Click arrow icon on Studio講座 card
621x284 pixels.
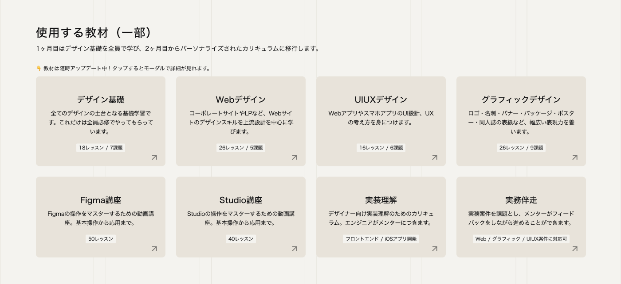coord(295,249)
